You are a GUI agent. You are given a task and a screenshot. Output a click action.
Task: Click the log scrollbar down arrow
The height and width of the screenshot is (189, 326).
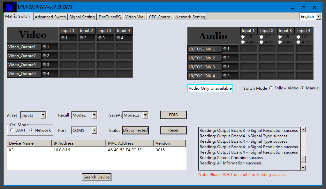[303, 167]
